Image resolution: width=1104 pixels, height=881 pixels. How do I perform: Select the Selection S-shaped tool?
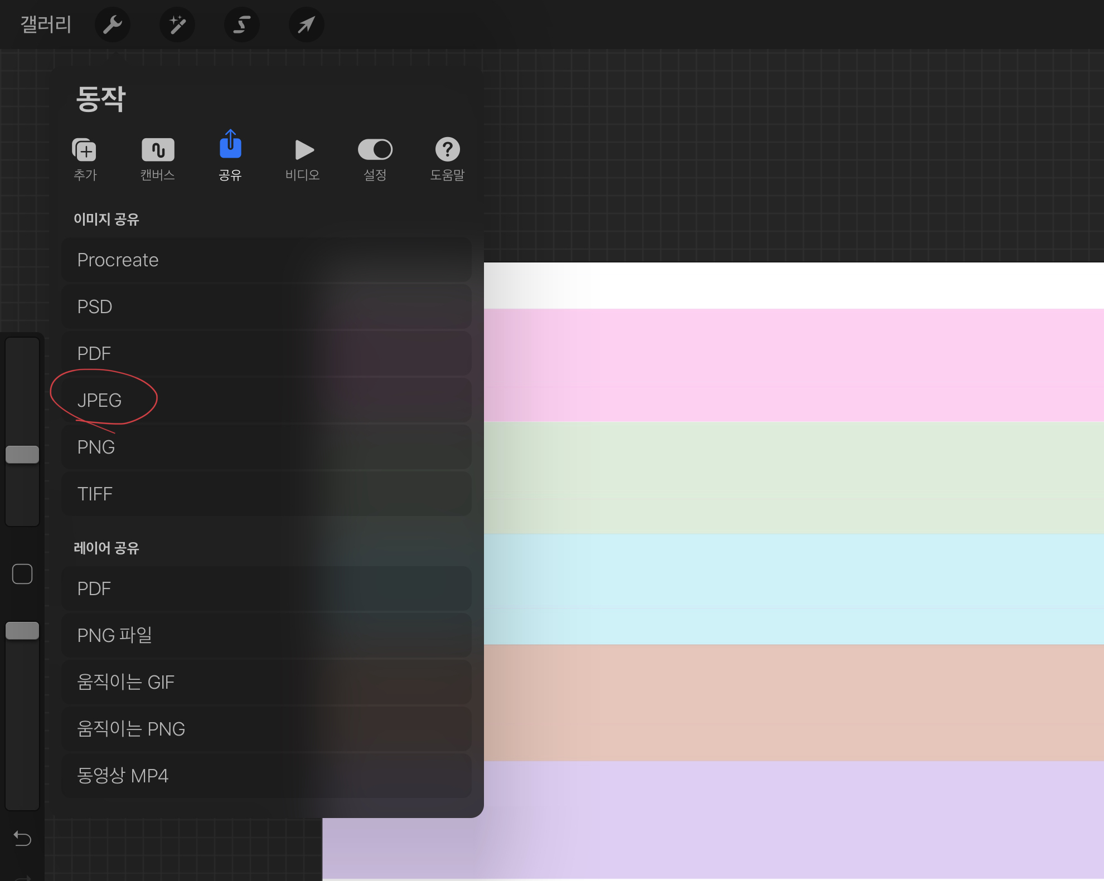click(241, 25)
